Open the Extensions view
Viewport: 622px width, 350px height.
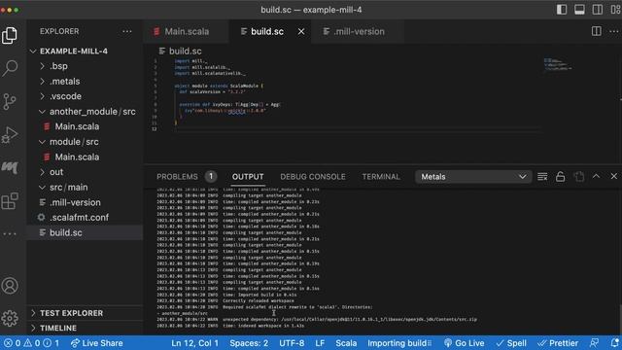click(10, 201)
